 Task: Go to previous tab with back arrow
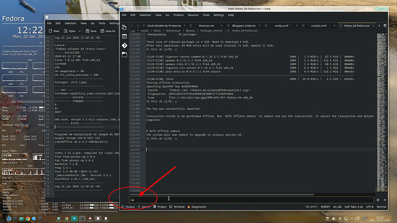132,25
